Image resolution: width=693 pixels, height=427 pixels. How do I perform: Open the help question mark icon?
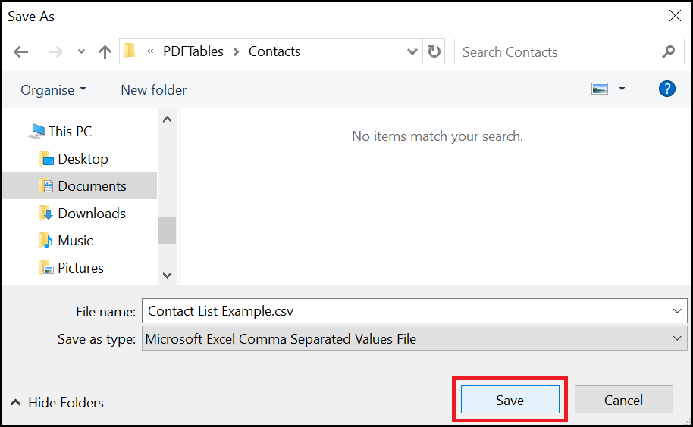click(x=666, y=89)
